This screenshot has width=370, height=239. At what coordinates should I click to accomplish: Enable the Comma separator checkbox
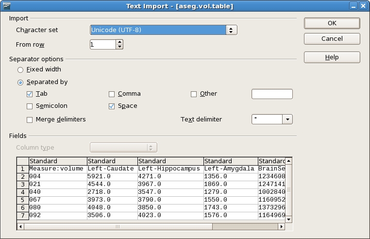[x=112, y=94]
